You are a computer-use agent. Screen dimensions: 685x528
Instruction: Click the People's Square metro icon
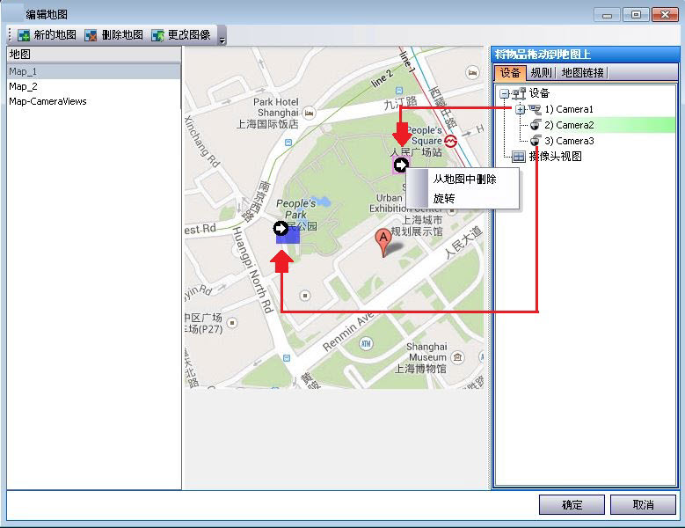[x=450, y=141]
